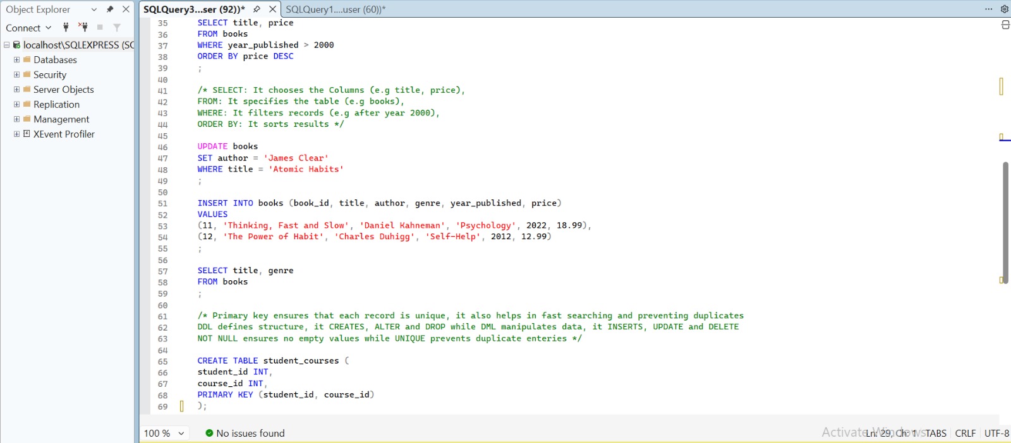Switch to the SQLQuery1 (60) tab
This screenshot has height=443, width=1011.
(336, 9)
